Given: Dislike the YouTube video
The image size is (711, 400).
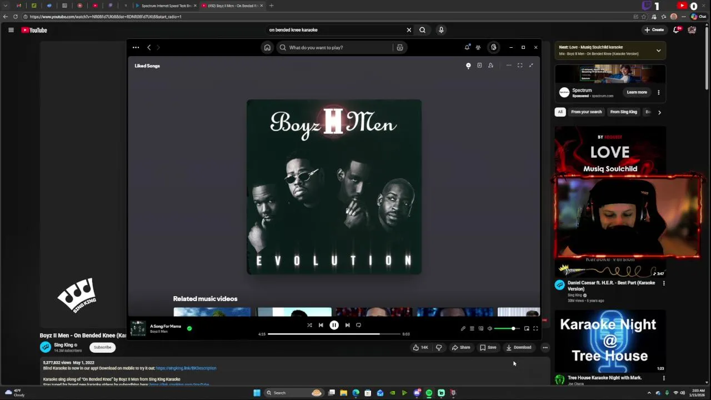Looking at the screenshot, I should 439,347.
